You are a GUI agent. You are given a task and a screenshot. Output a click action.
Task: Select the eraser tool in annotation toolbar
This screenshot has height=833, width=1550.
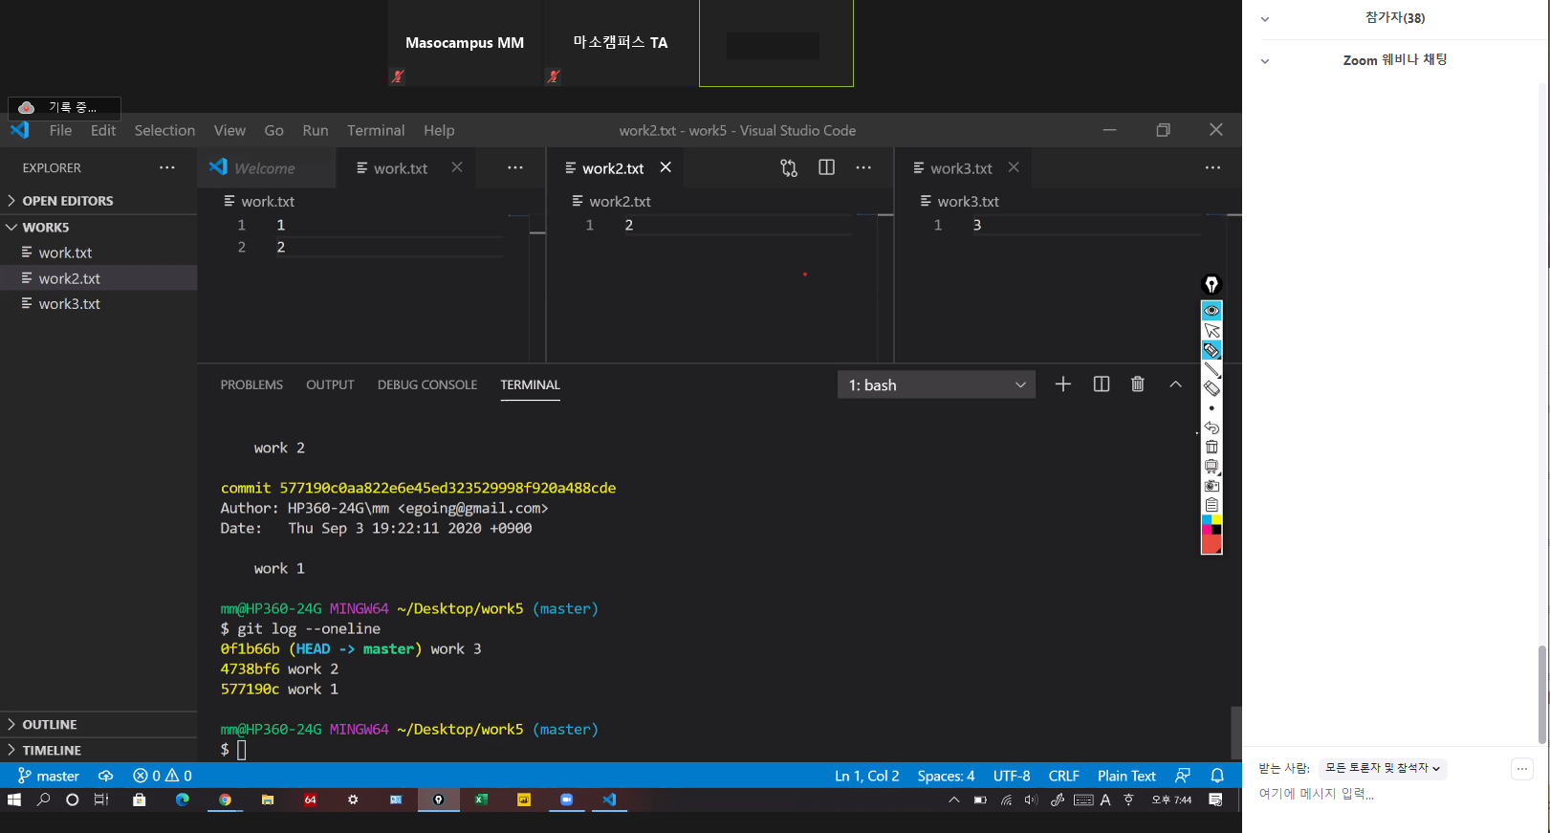tap(1212, 389)
